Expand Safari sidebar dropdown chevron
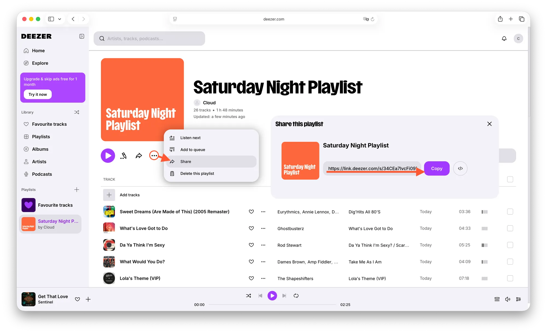 [x=60, y=19]
